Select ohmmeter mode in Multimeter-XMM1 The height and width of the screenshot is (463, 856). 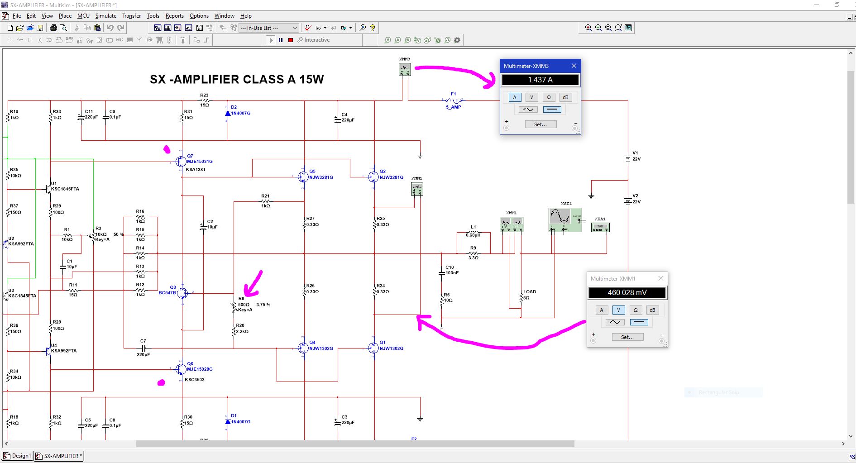(636, 310)
